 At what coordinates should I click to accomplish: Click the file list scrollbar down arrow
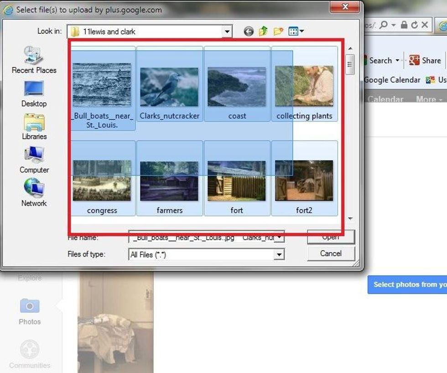point(350,219)
